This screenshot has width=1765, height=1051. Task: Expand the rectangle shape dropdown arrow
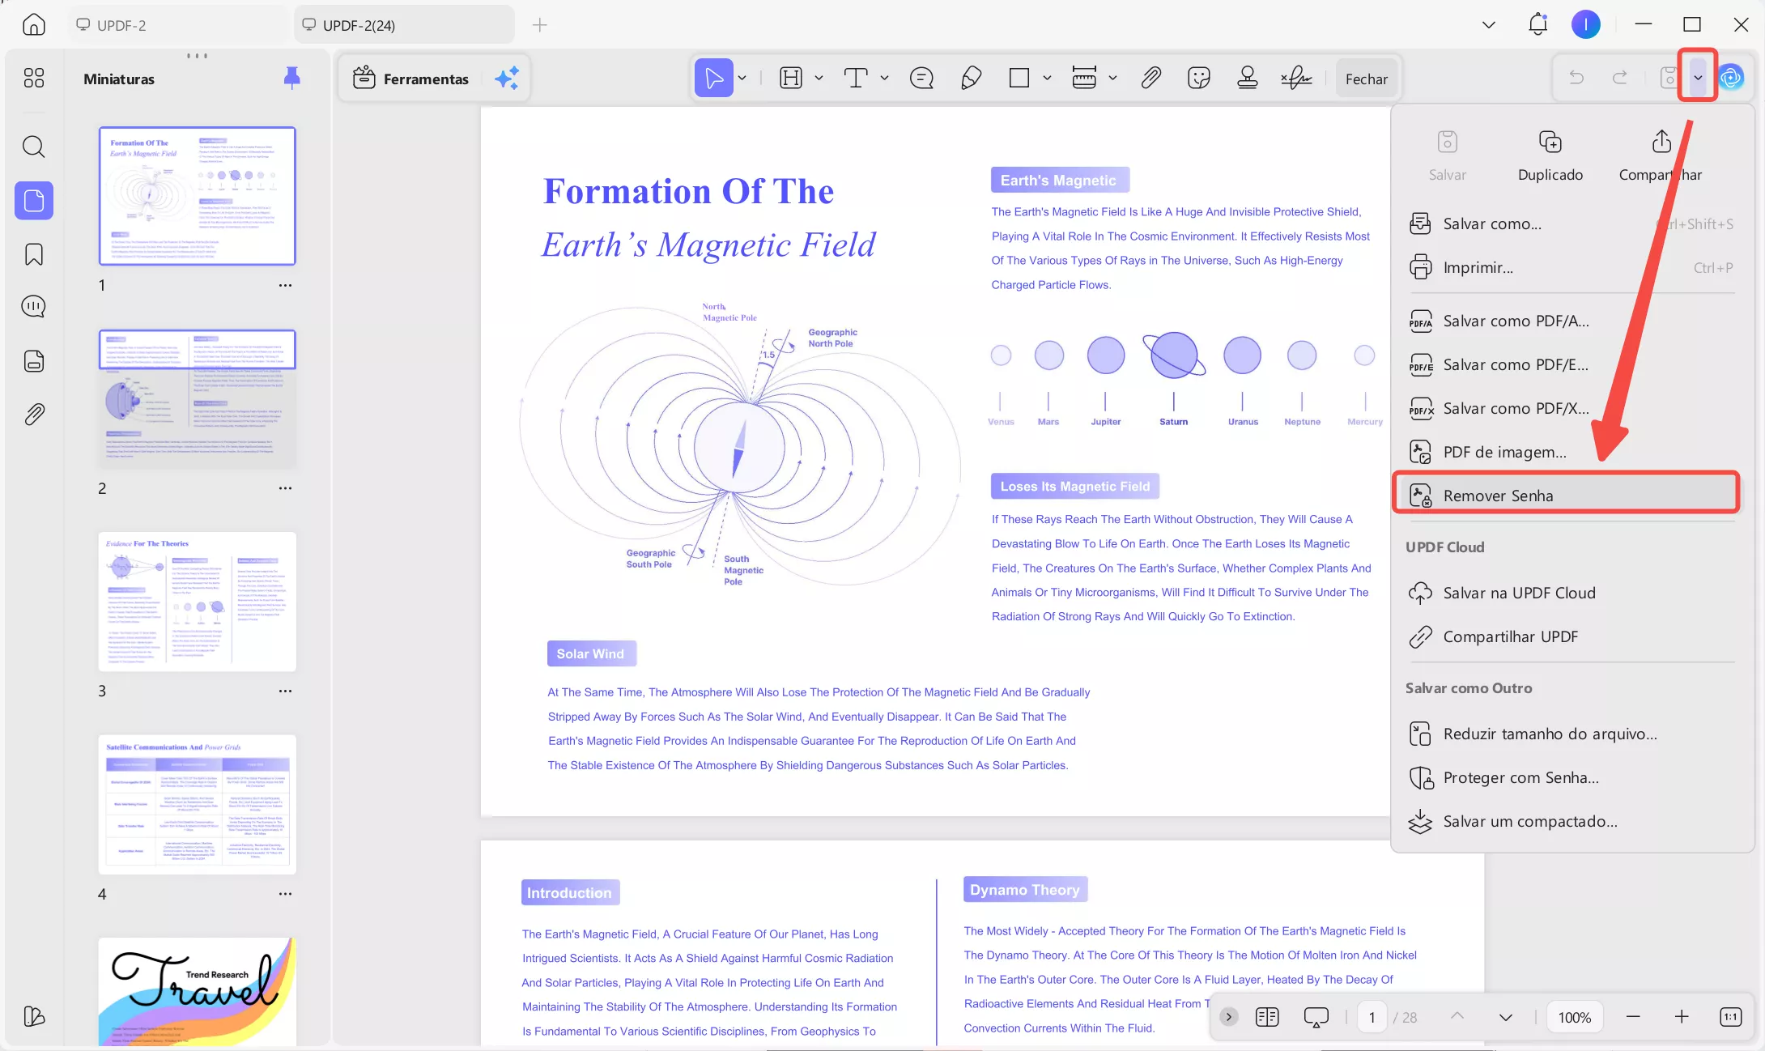pos(1047,79)
